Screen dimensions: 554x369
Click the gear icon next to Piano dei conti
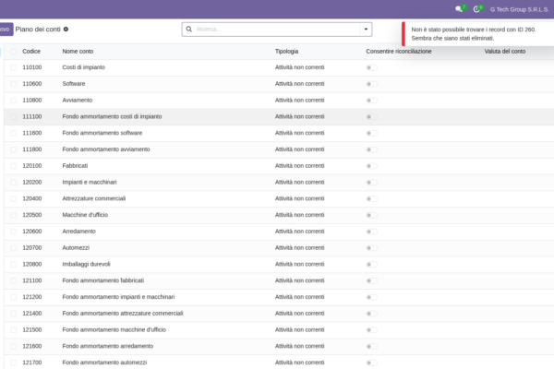click(x=66, y=30)
